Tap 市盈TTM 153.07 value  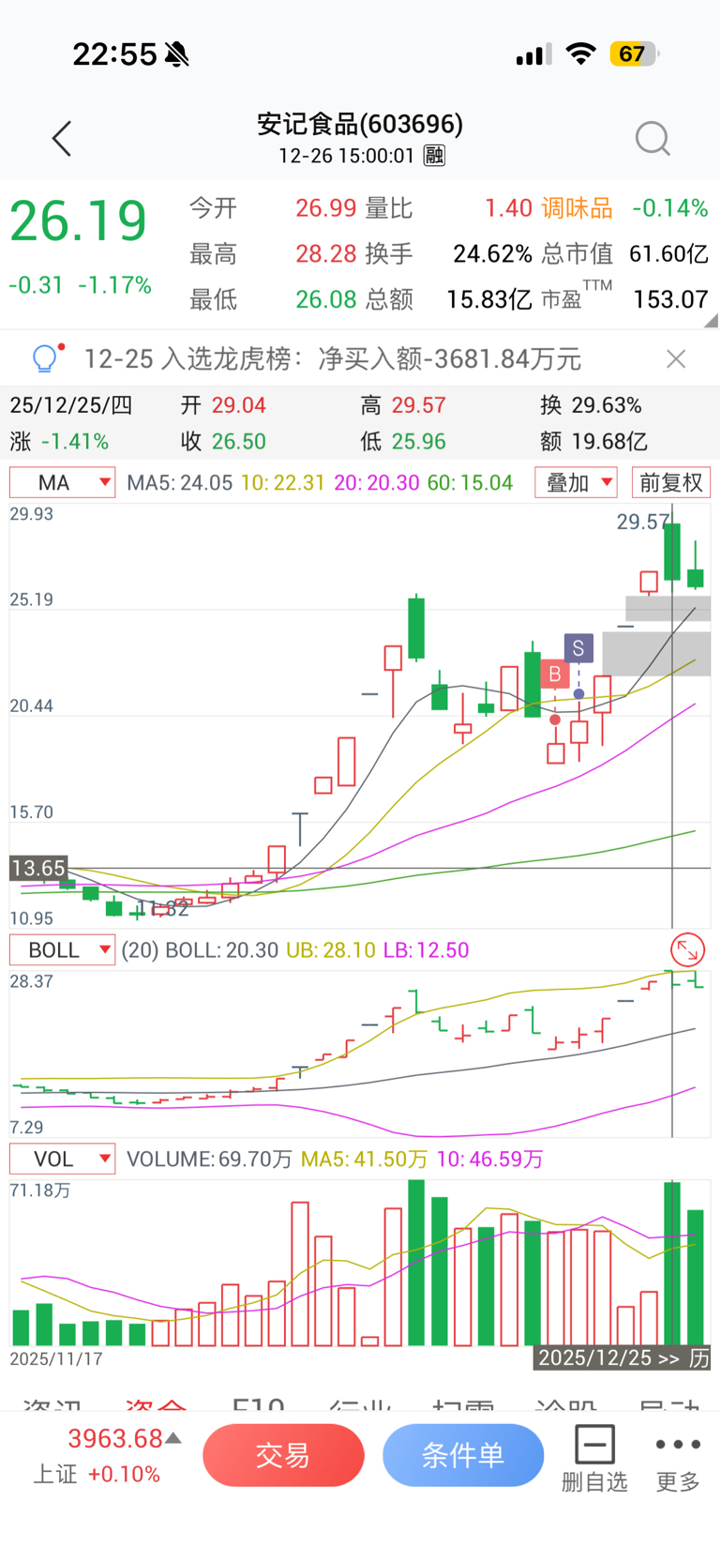pos(670,299)
